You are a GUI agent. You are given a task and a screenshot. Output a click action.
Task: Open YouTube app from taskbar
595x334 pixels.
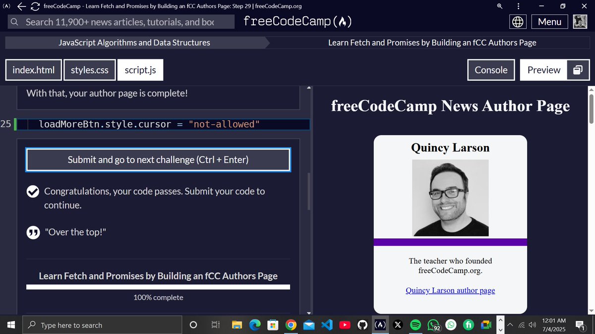(344, 325)
